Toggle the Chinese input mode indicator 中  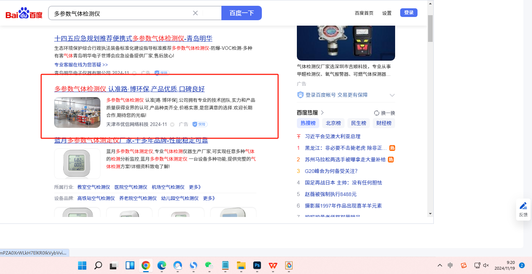point(450,266)
